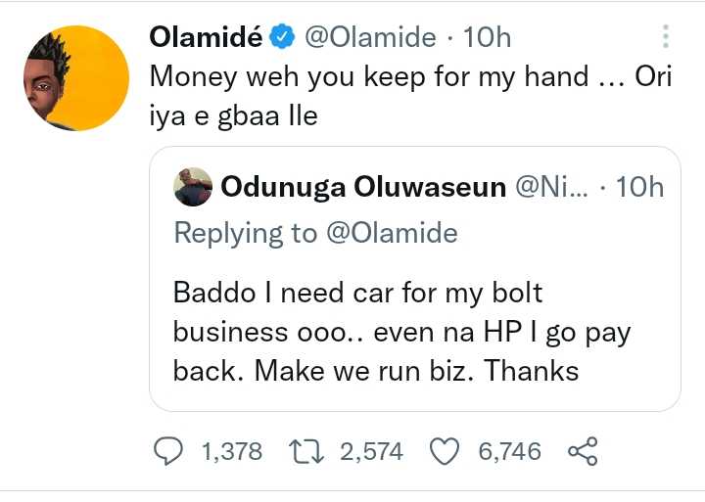Click the 10h timestamp on main tweet
Viewport: 705px width, 502px height.
coord(487,37)
